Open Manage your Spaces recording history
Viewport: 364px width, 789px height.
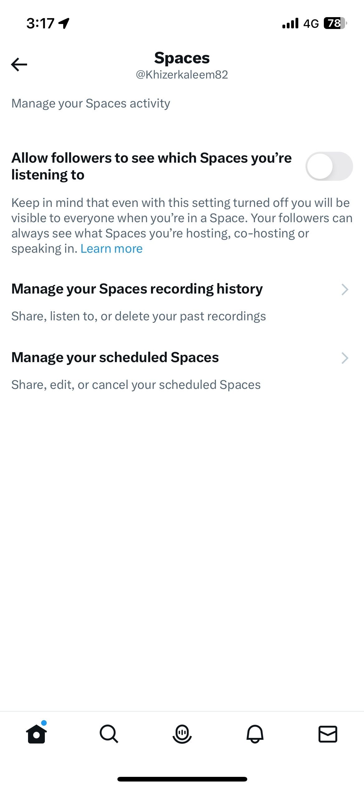[137, 289]
